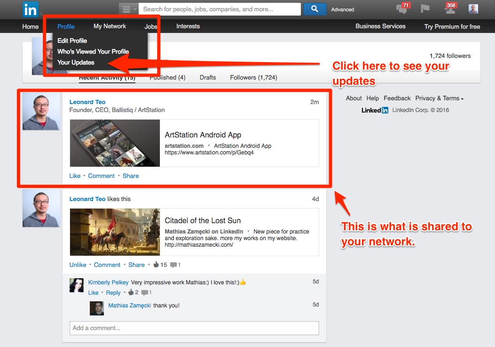View the 15 likes thumbs-up count
The image size is (495, 347).
(x=160, y=265)
